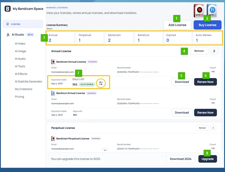Click the AUTO-RENEW badge
Viewport: 225px width, 172px height.
[x=87, y=84]
